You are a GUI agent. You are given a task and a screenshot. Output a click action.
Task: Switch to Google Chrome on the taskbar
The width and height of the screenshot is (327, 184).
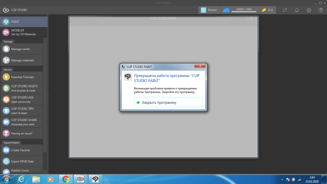click(x=66, y=179)
